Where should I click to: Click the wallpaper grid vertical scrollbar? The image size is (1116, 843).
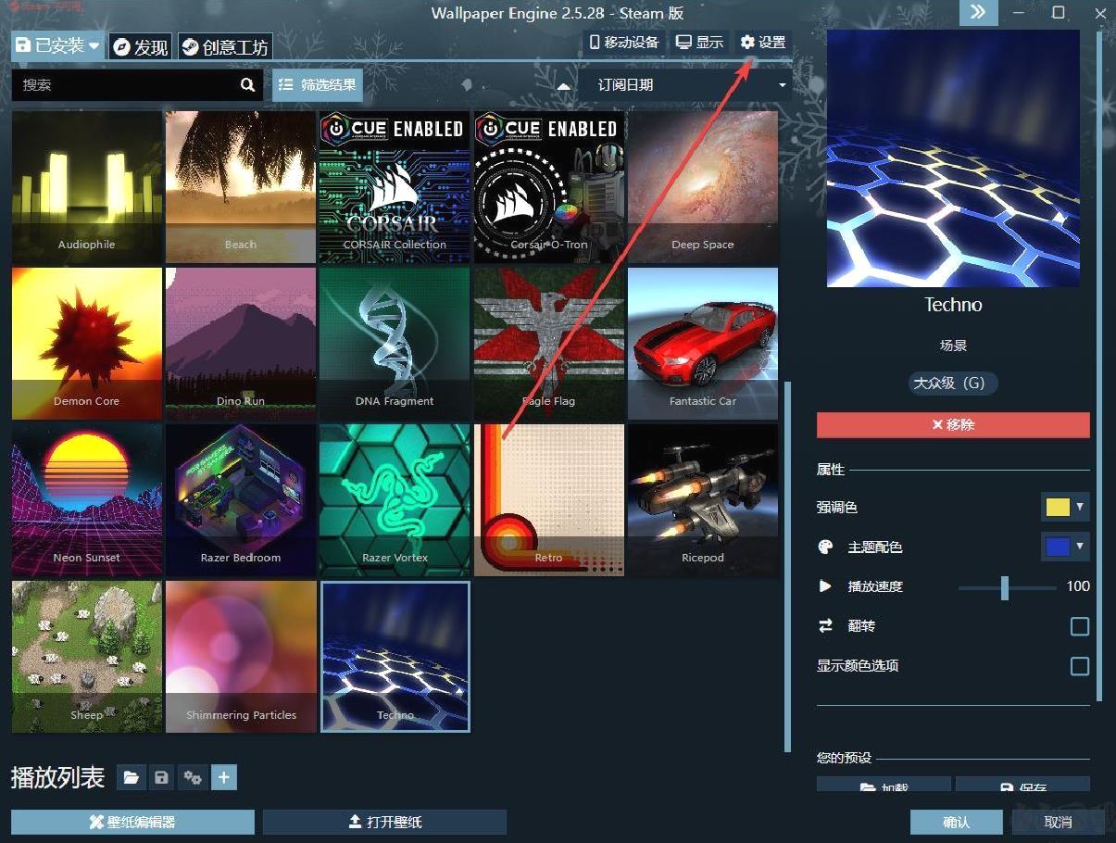click(x=787, y=566)
